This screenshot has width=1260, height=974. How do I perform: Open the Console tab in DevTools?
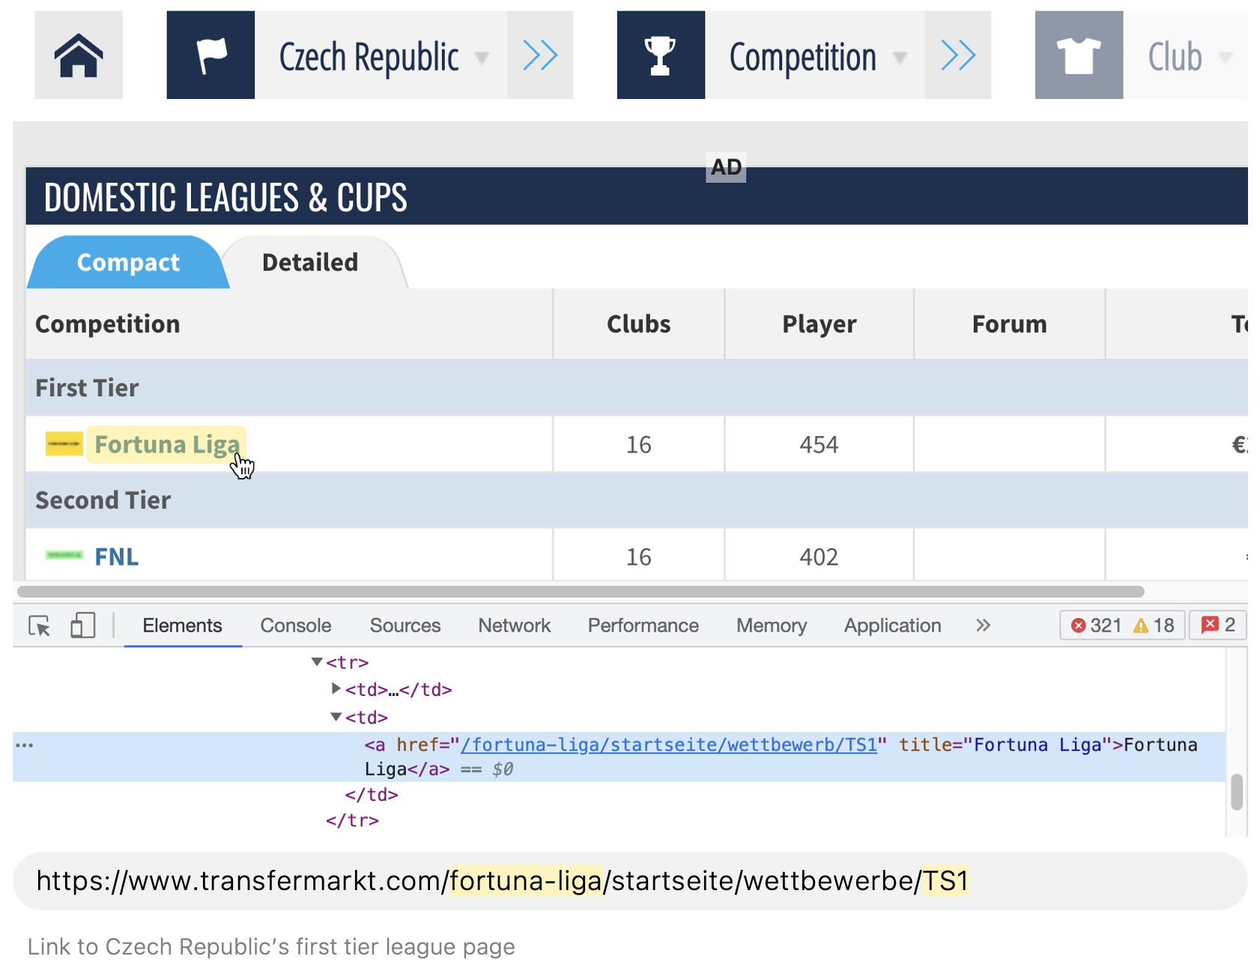[x=296, y=626]
